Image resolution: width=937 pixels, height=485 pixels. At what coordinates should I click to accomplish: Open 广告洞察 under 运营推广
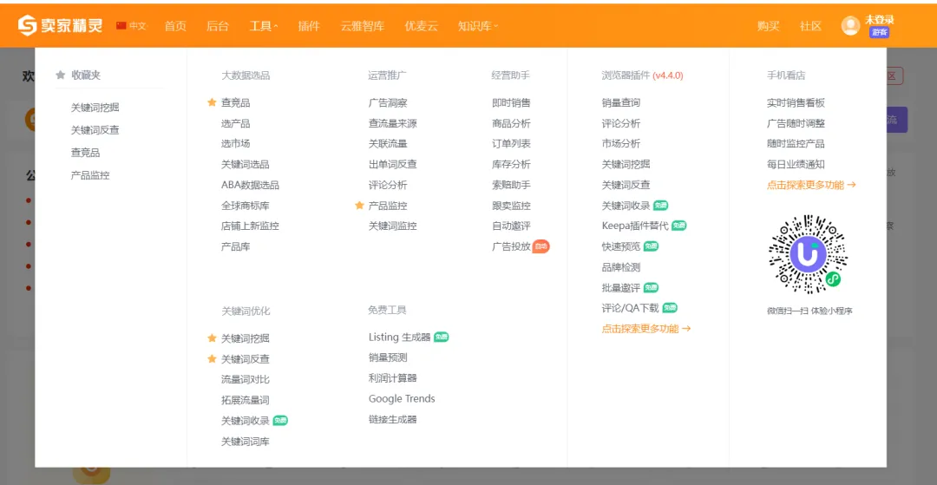(388, 102)
